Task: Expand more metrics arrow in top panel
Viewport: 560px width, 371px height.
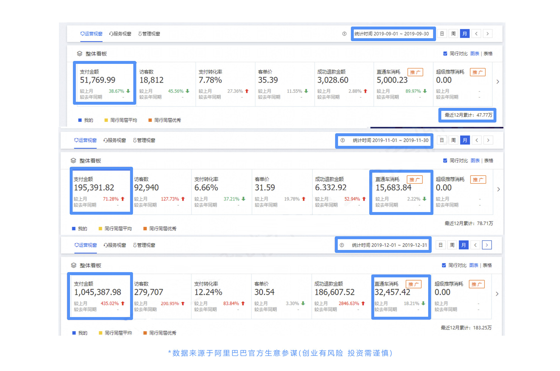Action: (x=498, y=82)
